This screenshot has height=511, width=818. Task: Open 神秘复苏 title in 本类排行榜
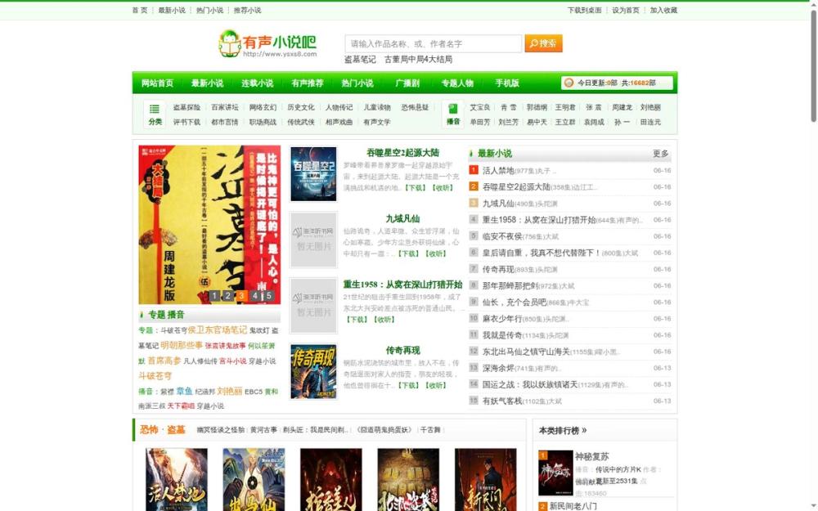[x=592, y=457]
